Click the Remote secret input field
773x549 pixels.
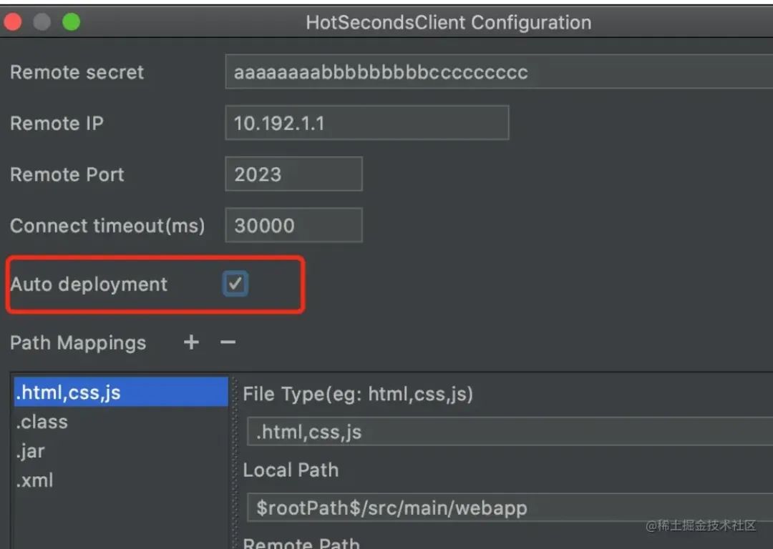(x=499, y=72)
